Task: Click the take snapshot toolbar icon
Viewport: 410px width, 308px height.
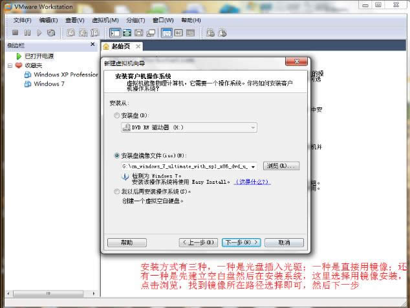Action: coord(70,32)
